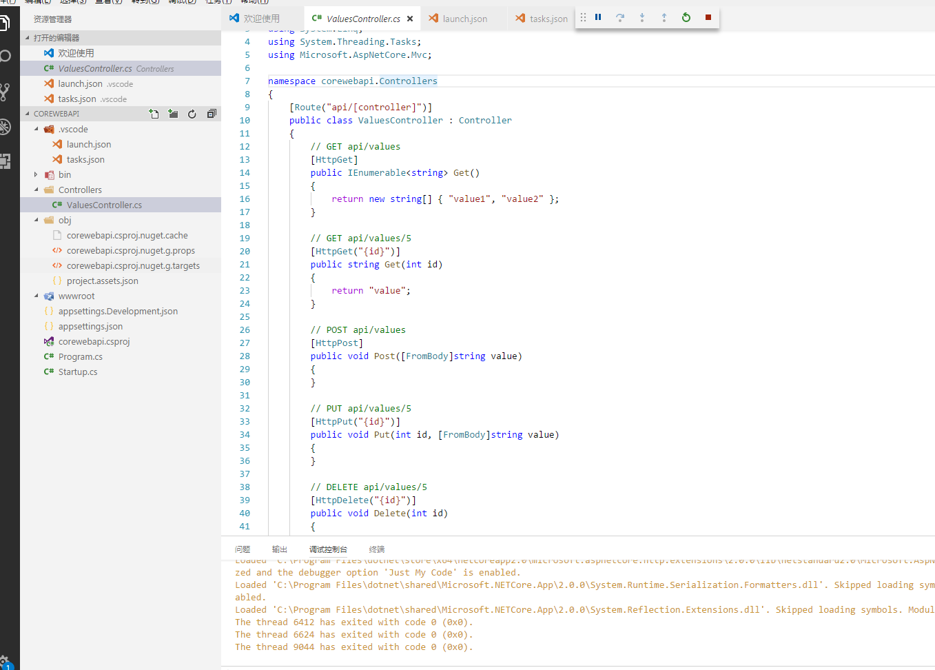Click the 'public class ValuesController' line
This screenshot has width=935, height=670.
click(400, 120)
